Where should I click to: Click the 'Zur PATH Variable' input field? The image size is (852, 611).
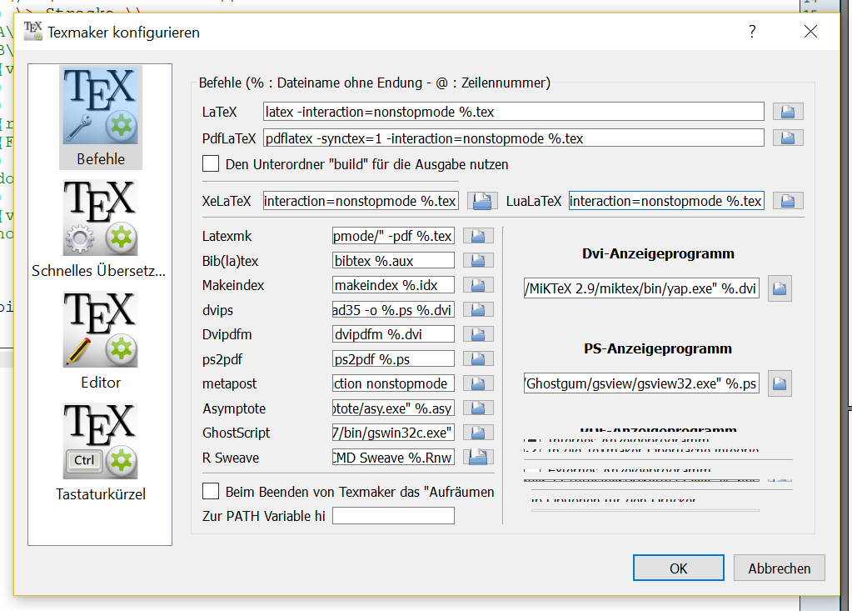pos(393,515)
